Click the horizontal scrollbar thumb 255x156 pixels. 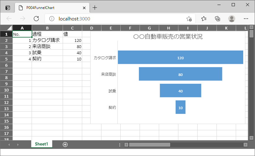pos(150,145)
